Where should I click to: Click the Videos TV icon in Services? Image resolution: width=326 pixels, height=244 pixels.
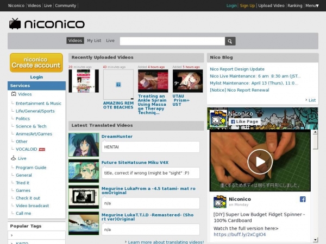click(14, 94)
